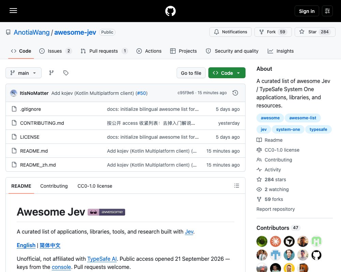Filter by the system-one topic tag
341x272 pixels.
click(288, 129)
